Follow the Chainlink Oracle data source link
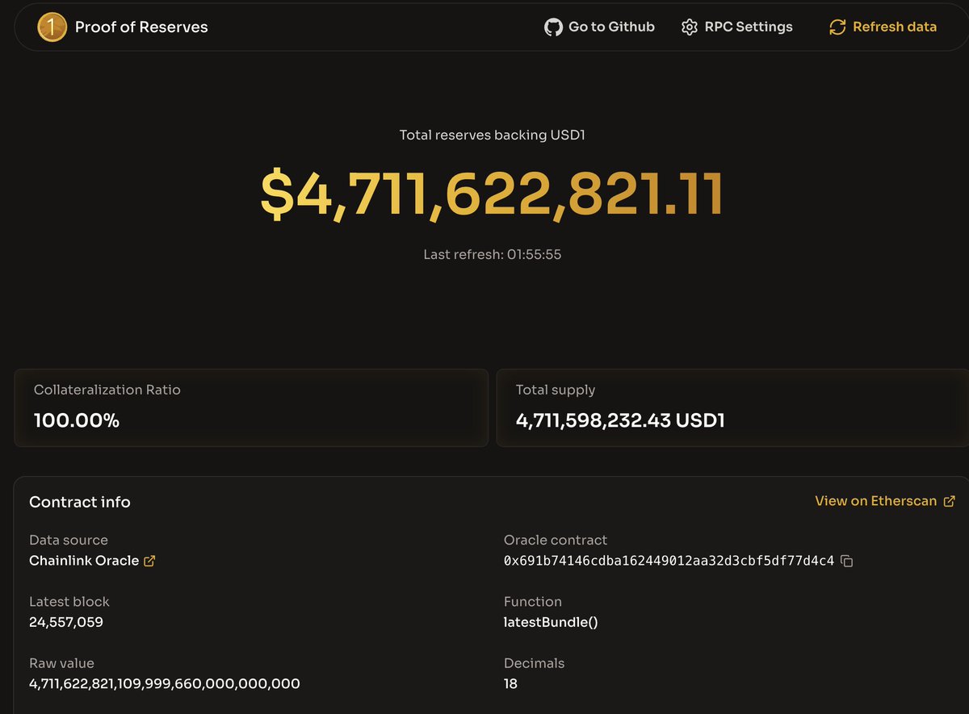Screen dimensions: 969x714 [x=84, y=561]
